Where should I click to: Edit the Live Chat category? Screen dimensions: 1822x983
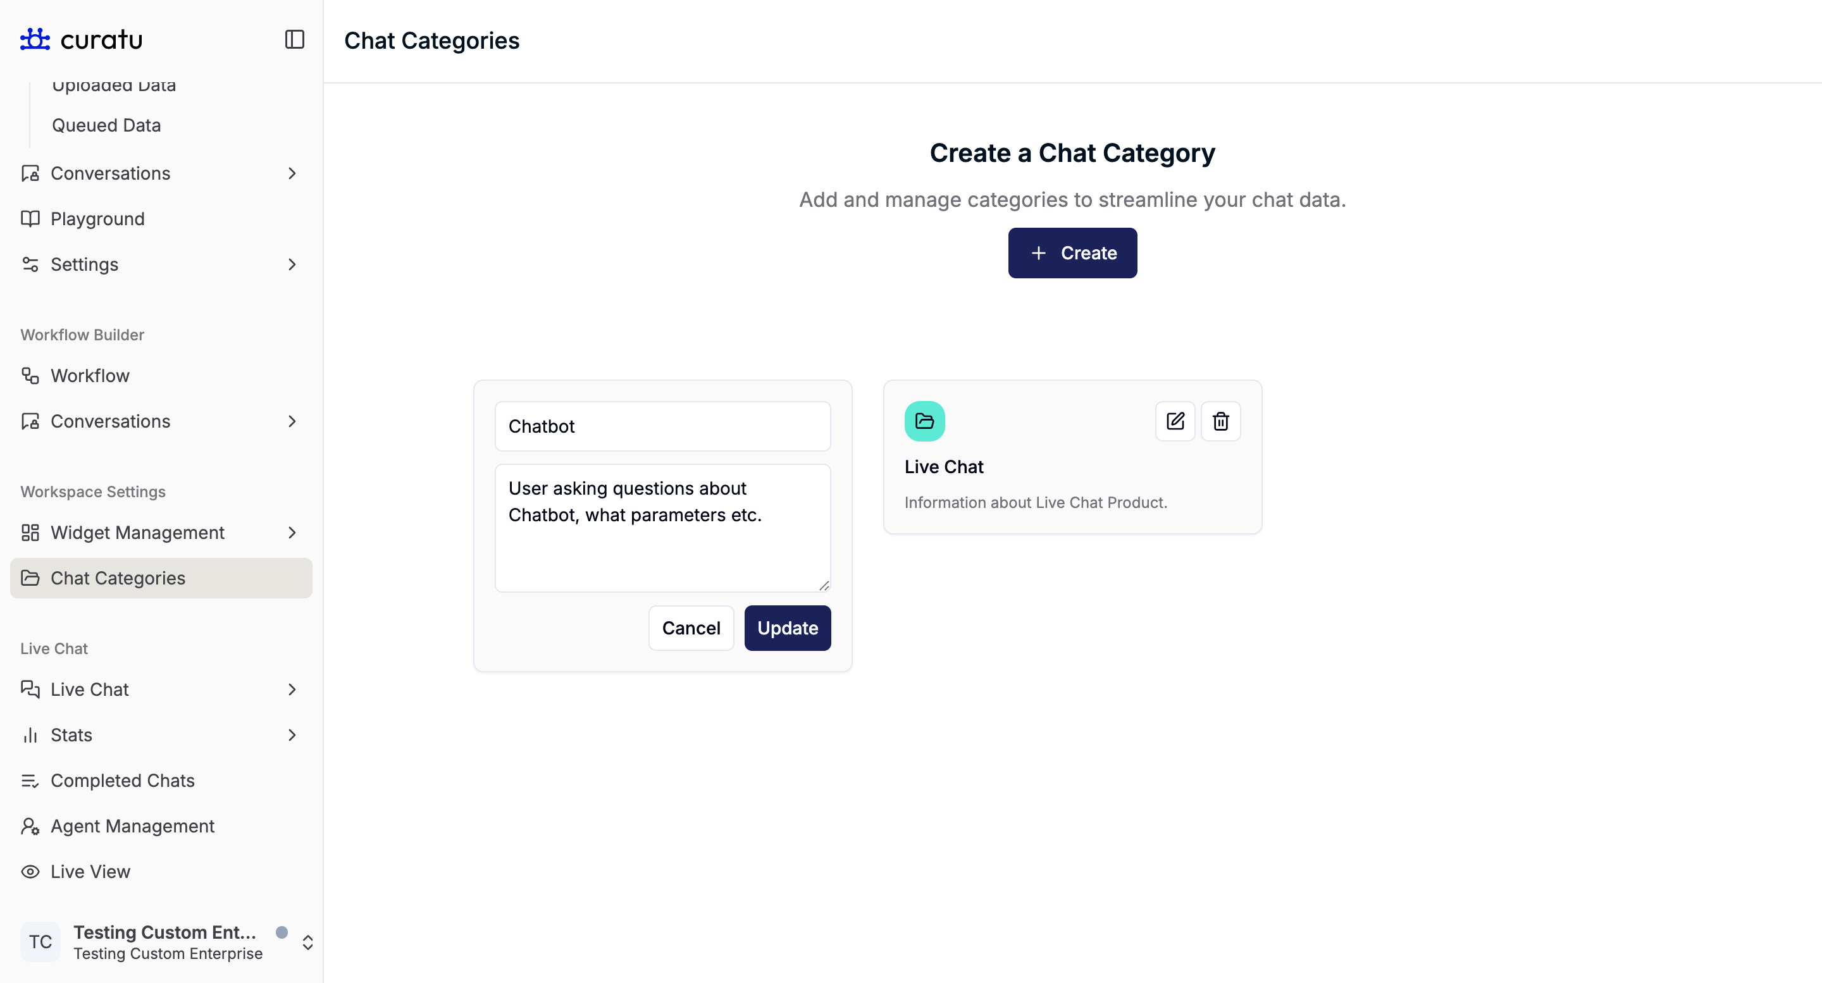click(x=1175, y=421)
